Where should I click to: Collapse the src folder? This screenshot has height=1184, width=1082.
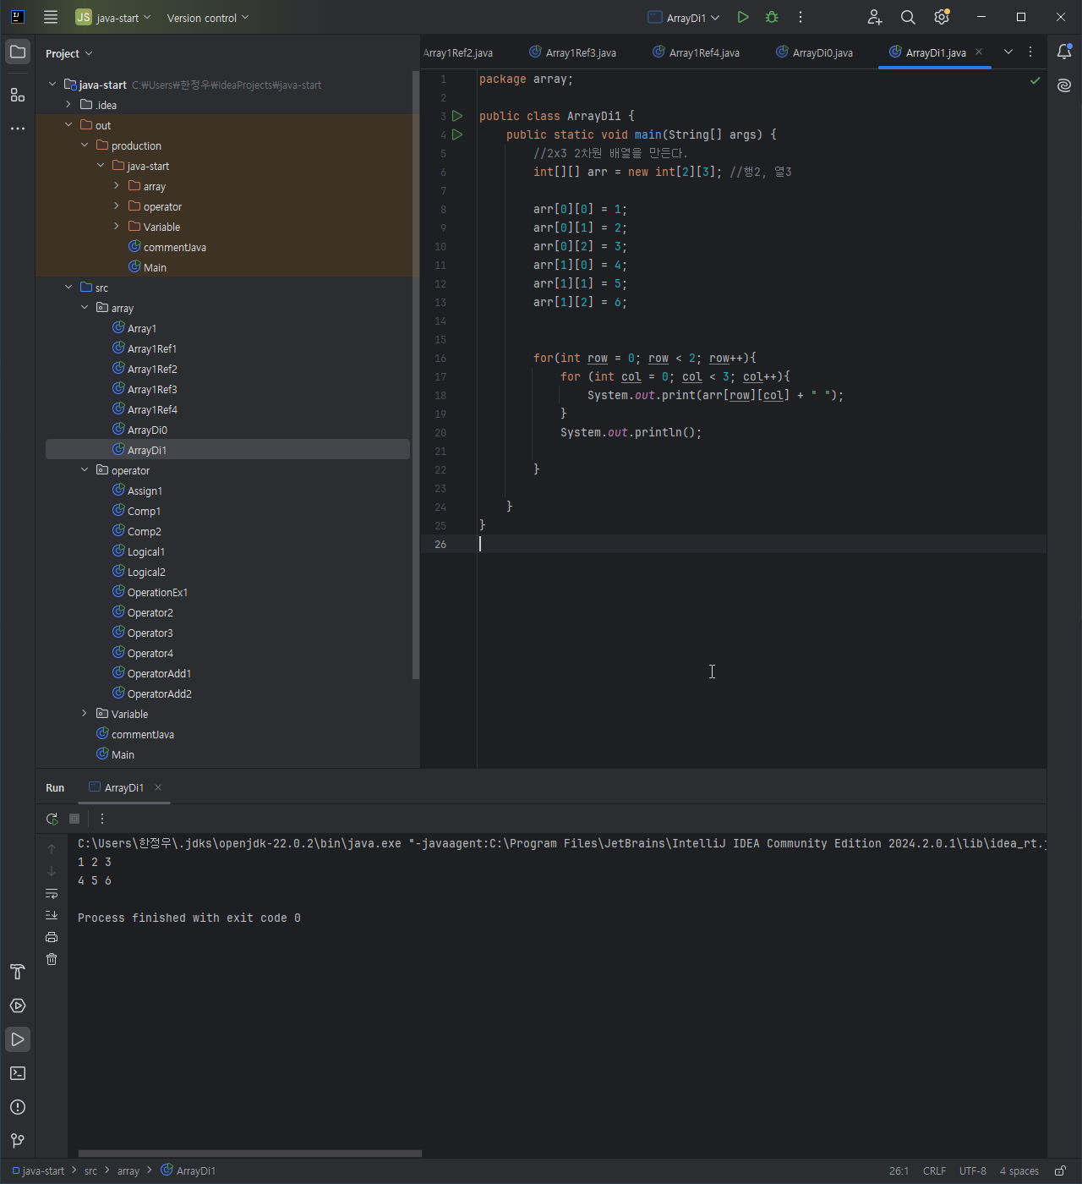click(x=68, y=288)
